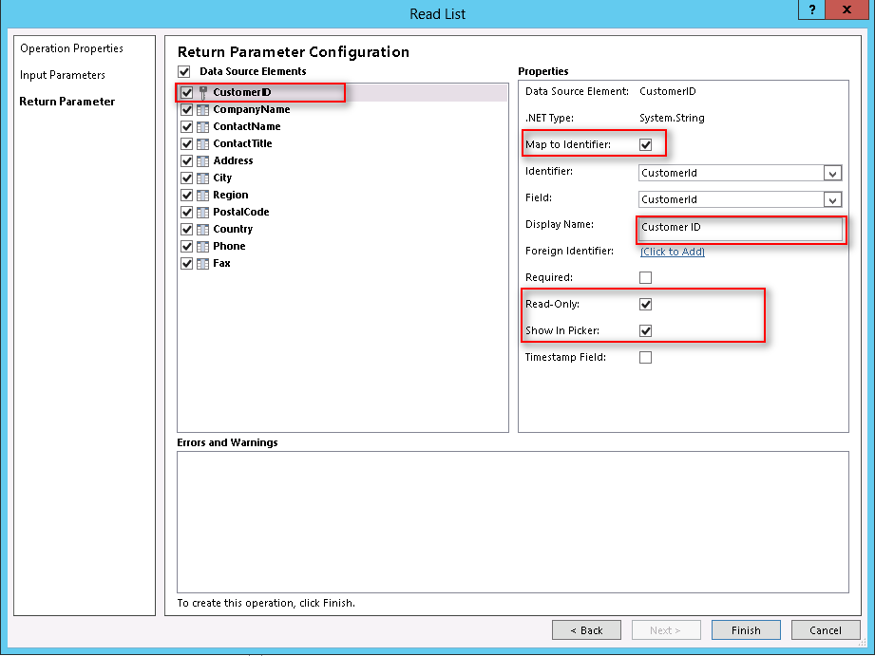The height and width of the screenshot is (656, 875).
Task: Select the CompanyName row label
Action: point(252,110)
